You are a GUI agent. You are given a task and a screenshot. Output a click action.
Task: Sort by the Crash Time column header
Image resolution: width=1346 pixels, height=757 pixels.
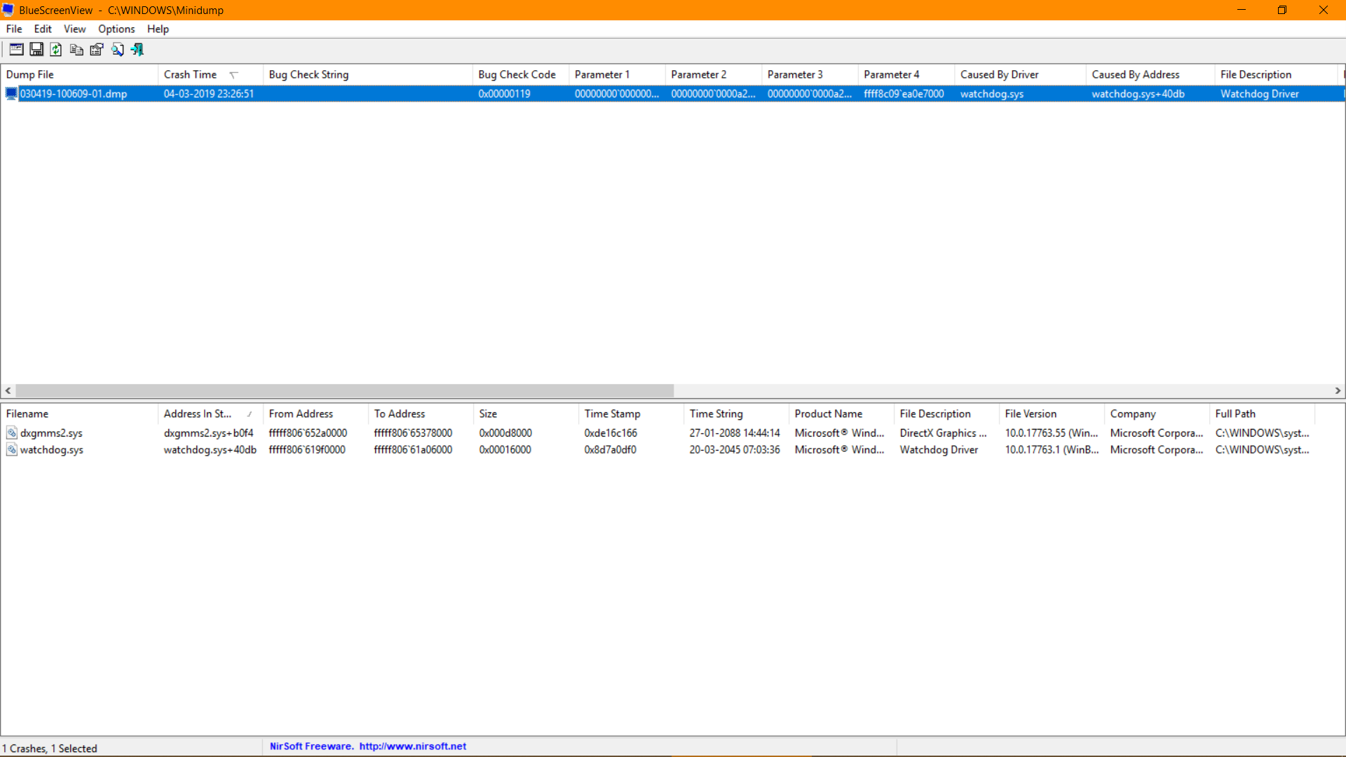point(190,74)
